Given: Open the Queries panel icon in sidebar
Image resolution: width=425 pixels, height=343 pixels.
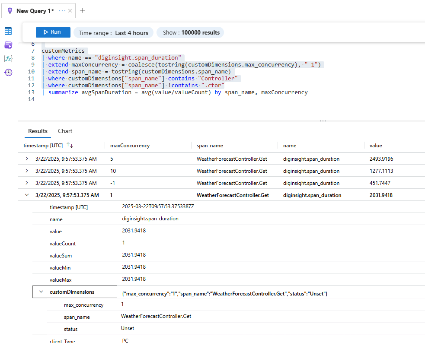Looking at the screenshot, I should (8, 45).
